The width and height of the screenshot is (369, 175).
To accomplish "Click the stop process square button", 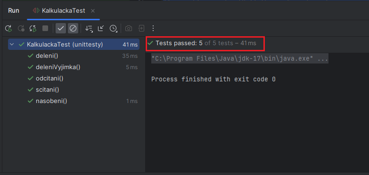I will (45, 28).
